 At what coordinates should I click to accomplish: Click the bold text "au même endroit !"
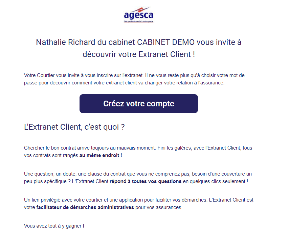tap(101, 156)
